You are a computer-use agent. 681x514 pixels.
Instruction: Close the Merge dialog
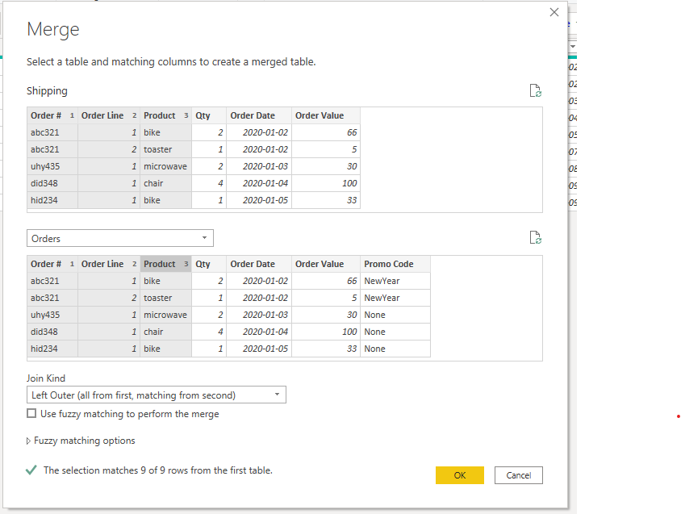tap(554, 12)
